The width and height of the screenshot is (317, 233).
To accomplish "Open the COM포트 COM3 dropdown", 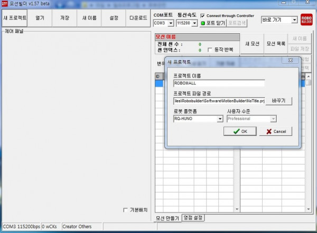I will [x=171, y=23].
